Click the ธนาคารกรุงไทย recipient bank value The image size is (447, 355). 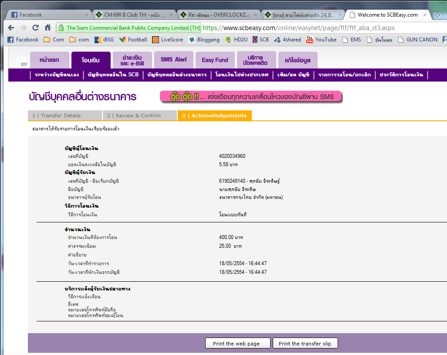coord(251,197)
